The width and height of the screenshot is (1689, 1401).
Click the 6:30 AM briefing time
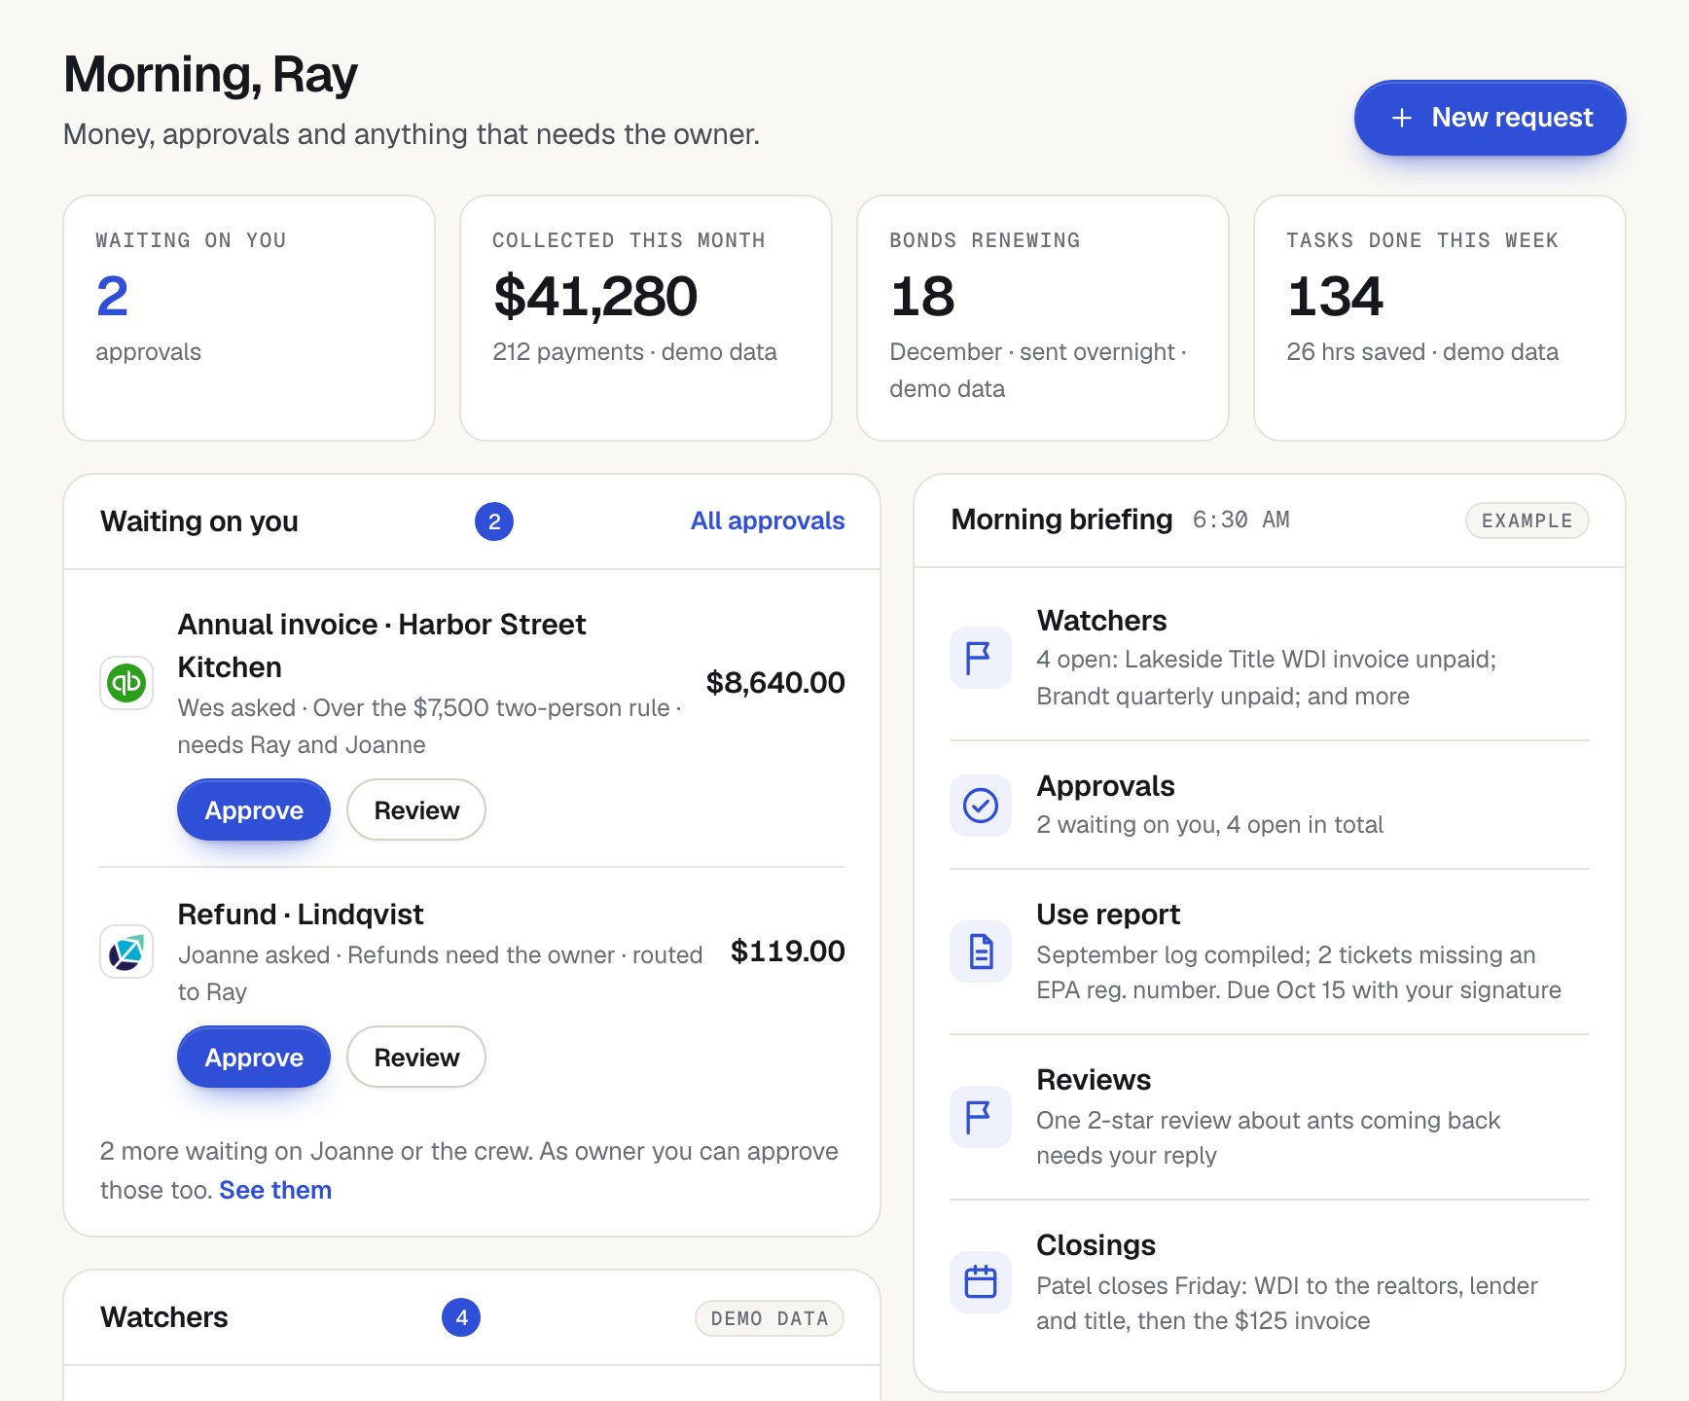(x=1241, y=521)
